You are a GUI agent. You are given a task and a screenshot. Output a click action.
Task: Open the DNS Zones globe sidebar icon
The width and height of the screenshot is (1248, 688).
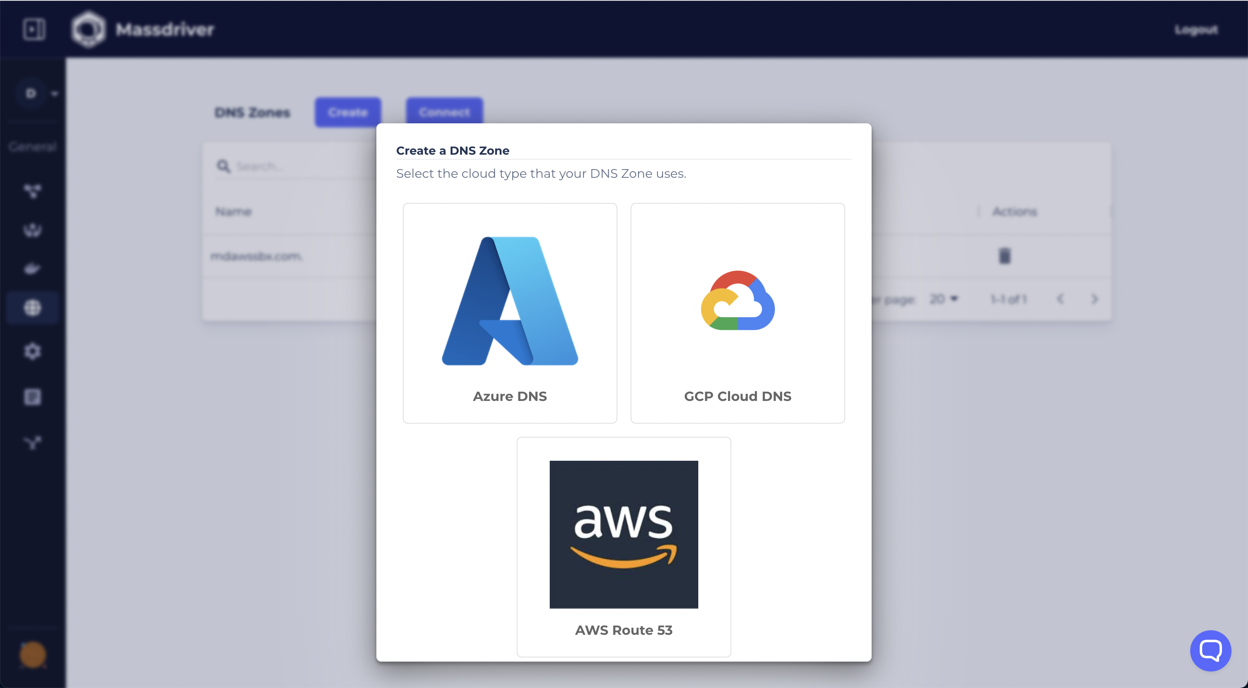point(33,307)
